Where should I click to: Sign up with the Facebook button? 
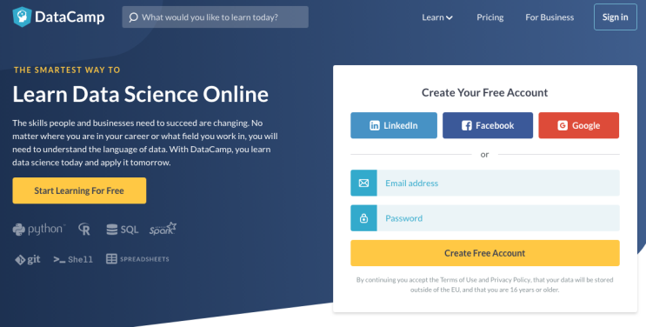point(488,125)
